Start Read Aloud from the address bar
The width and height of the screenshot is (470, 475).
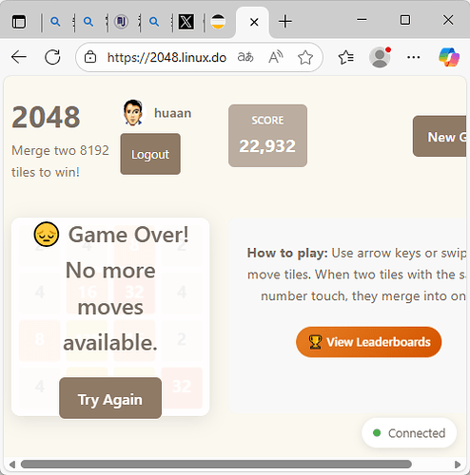click(276, 57)
